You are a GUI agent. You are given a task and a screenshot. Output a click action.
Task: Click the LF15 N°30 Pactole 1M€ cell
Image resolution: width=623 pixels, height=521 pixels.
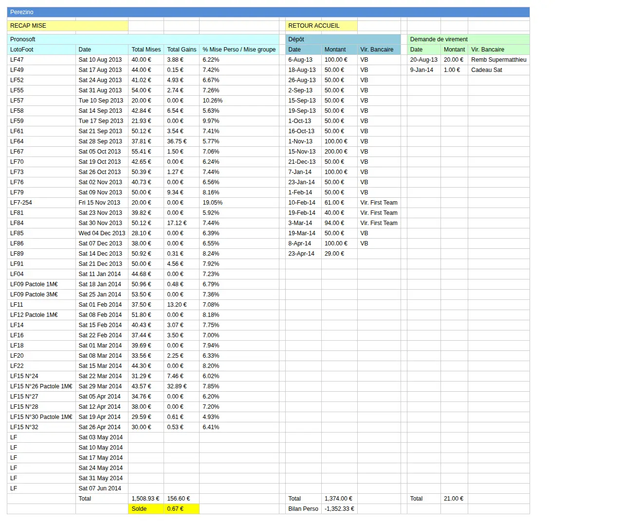tap(41, 417)
